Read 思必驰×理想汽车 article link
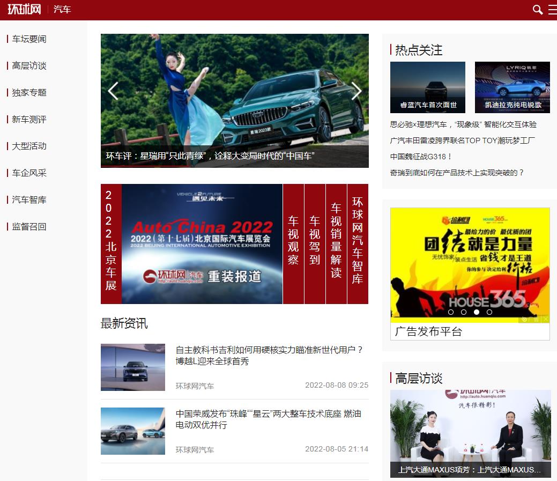557x481 pixels. (463, 124)
